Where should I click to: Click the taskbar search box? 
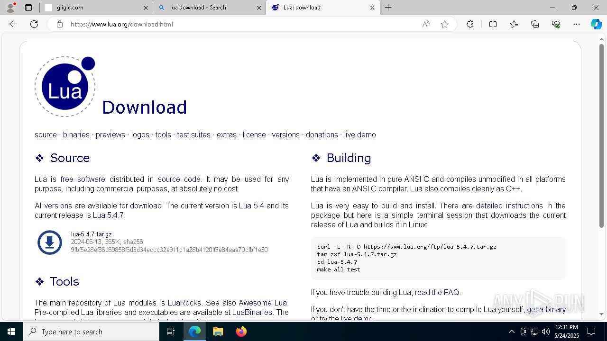click(x=91, y=332)
